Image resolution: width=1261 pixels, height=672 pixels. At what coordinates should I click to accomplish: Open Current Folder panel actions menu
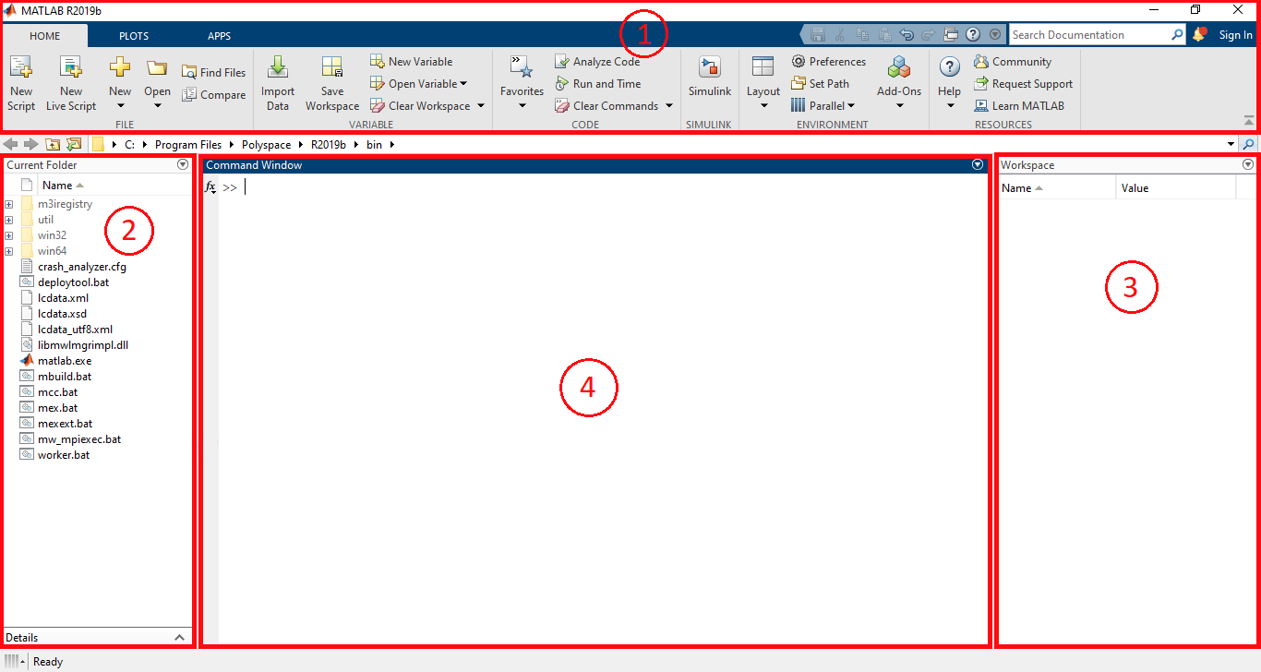point(183,164)
